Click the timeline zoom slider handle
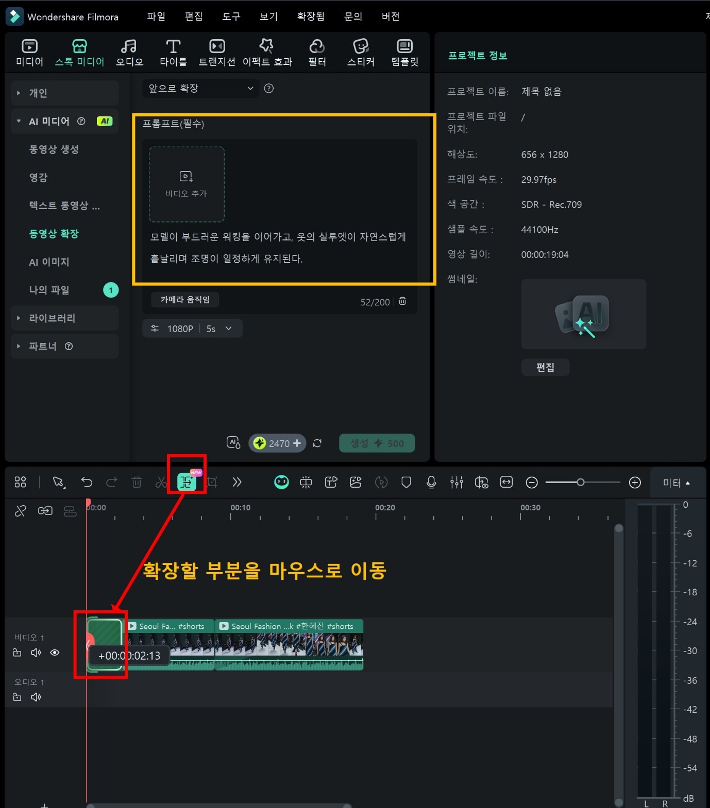 (581, 483)
